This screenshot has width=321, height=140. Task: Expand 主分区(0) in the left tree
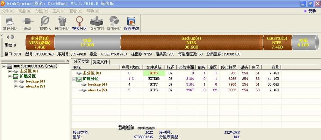coord(10,71)
